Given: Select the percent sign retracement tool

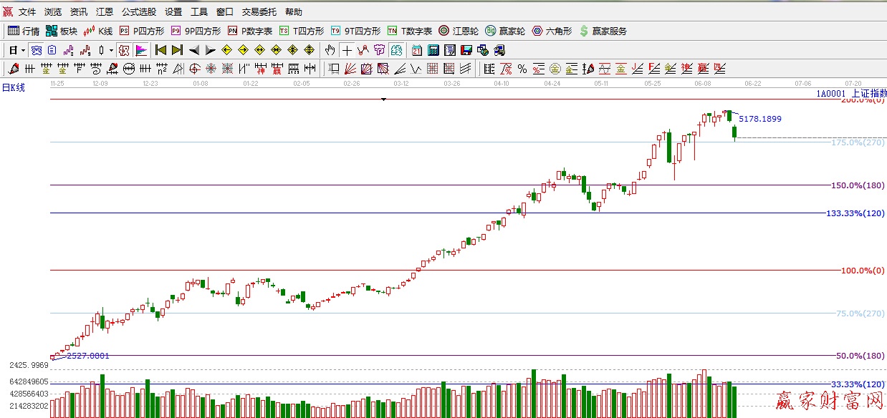Looking at the screenshot, I should tap(522, 69).
